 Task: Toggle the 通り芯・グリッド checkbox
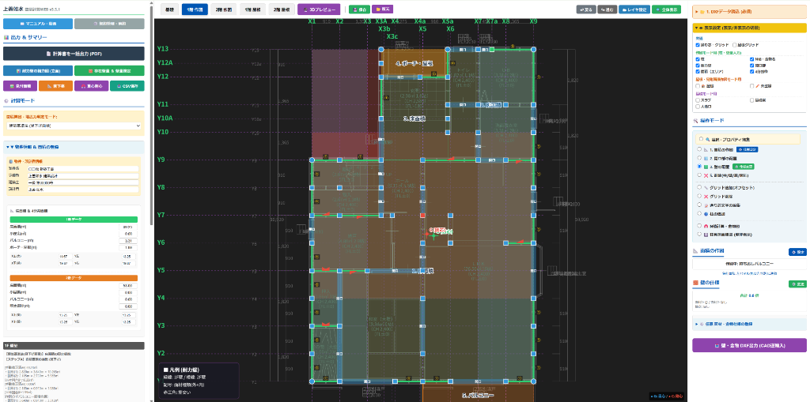698,45
